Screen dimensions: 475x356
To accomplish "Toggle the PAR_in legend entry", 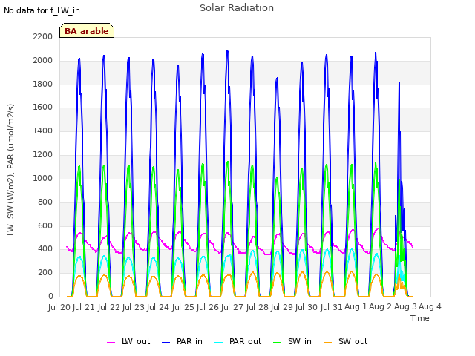I will 182,341.
